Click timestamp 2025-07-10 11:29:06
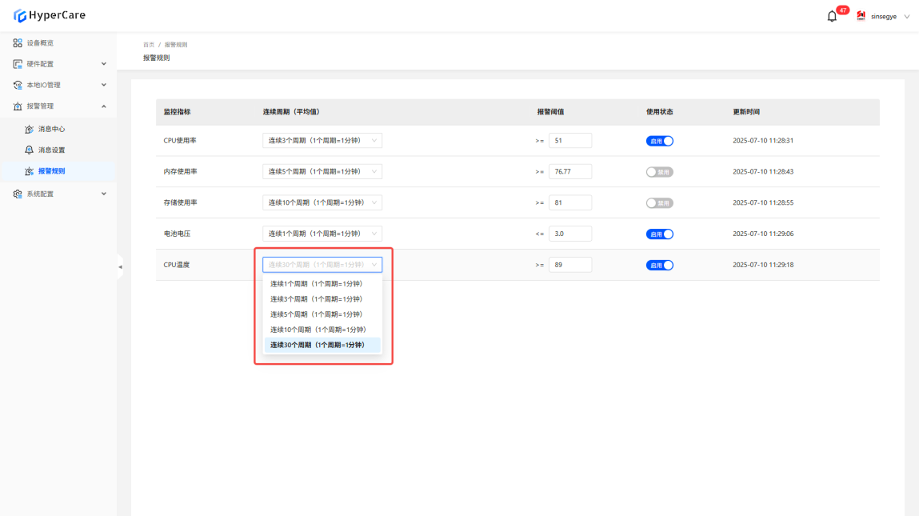Image resolution: width=919 pixels, height=516 pixels. [763, 234]
